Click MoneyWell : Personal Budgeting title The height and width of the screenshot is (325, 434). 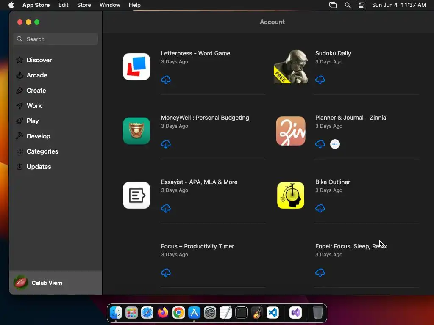[x=205, y=118]
